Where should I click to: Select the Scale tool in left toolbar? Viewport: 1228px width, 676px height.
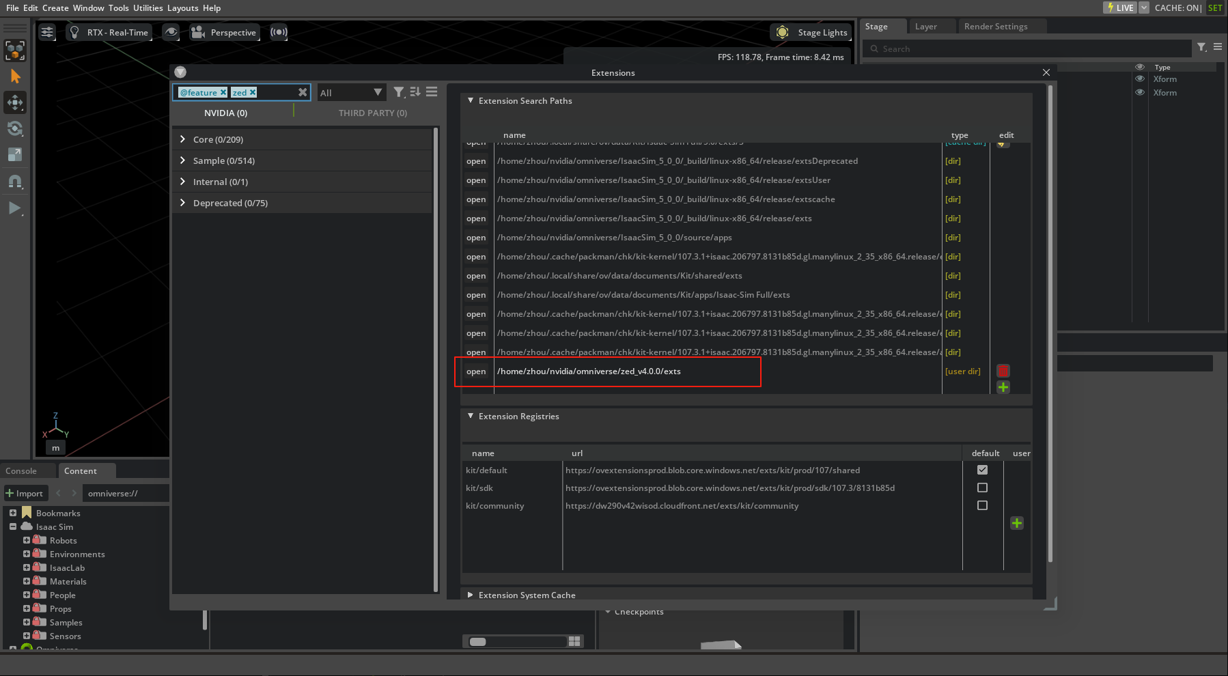tap(15, 155)
